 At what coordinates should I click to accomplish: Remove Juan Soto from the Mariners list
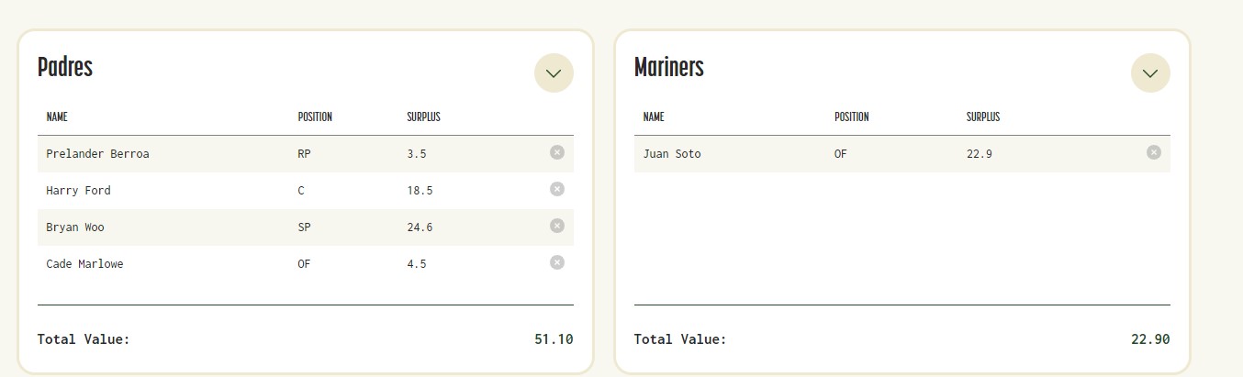tap(1153, 152)
